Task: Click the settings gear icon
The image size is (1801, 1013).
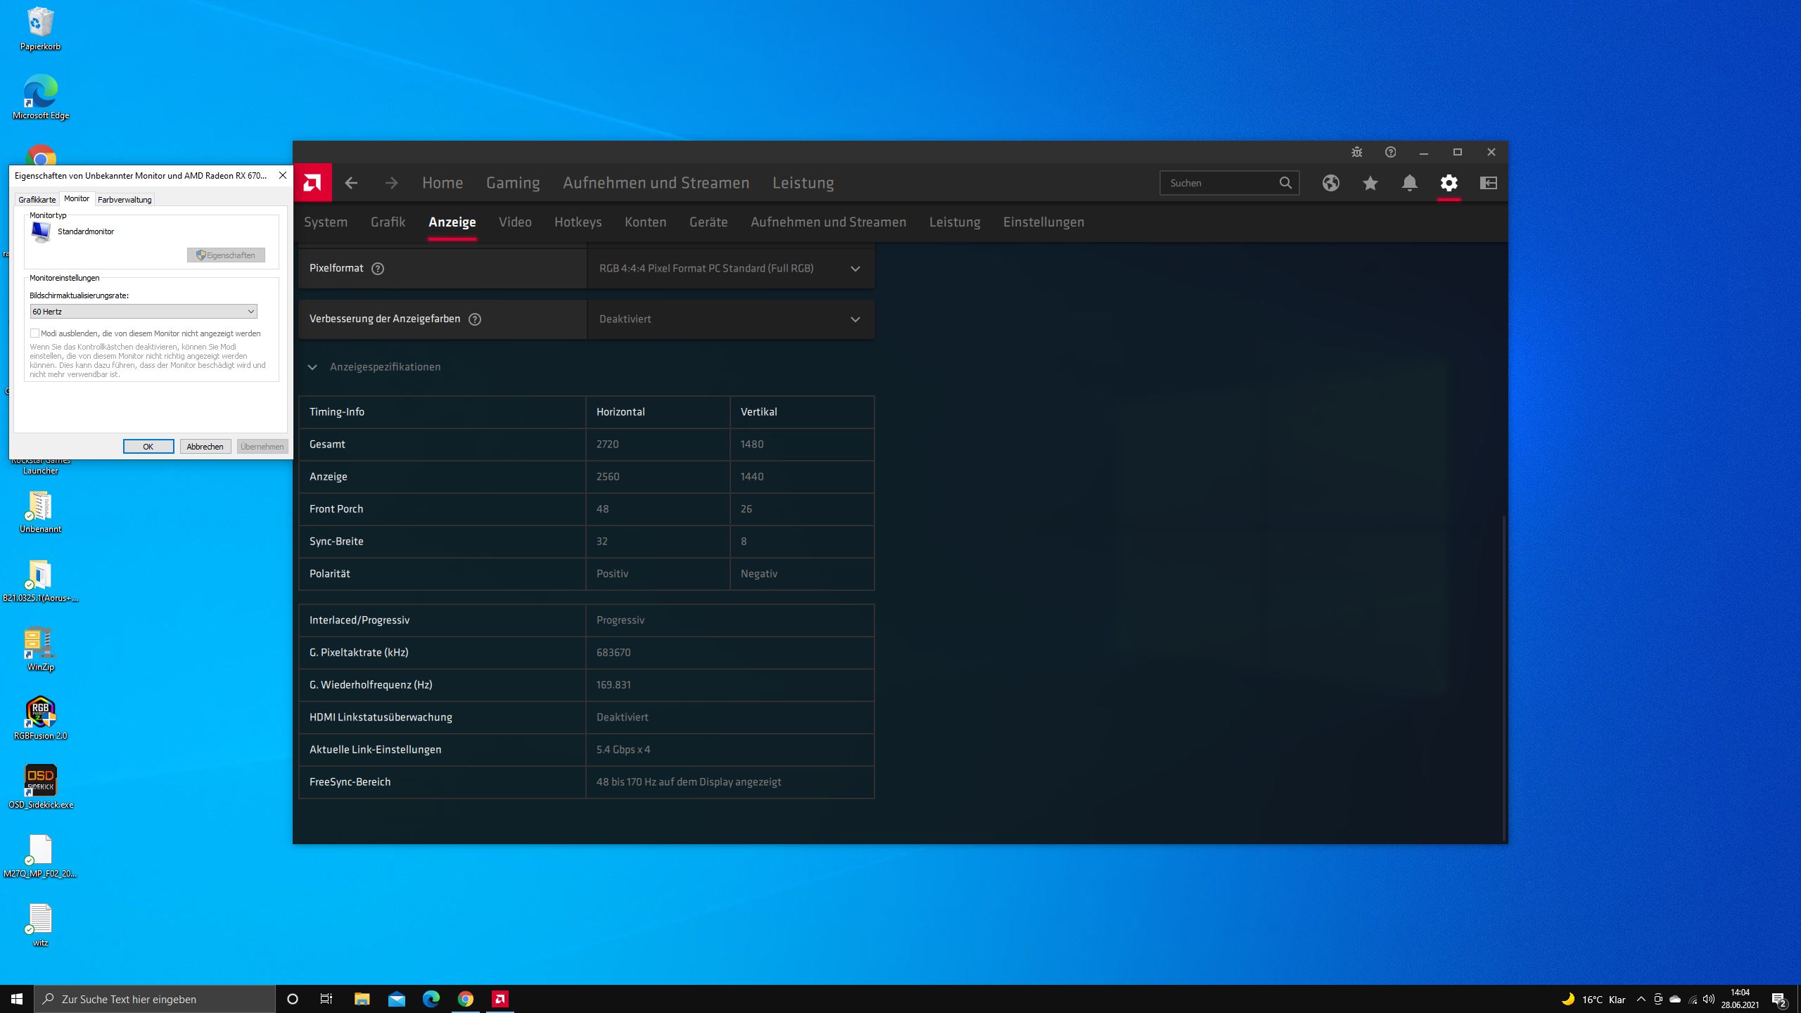Action: click(x=1449, y=183)
